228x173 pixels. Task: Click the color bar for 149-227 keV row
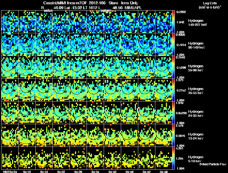tap(173, 22)
